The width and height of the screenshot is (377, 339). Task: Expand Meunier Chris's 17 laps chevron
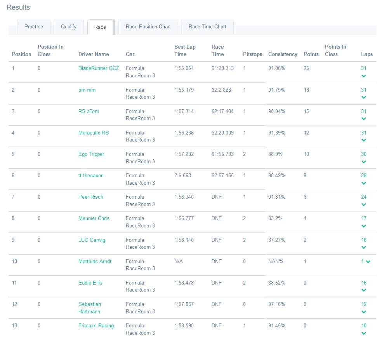point(364,225)
